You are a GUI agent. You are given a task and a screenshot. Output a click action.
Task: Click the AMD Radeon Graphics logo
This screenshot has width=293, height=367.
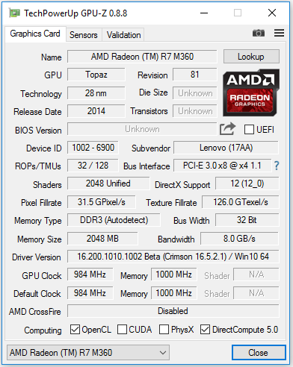[x=251, y=92]
